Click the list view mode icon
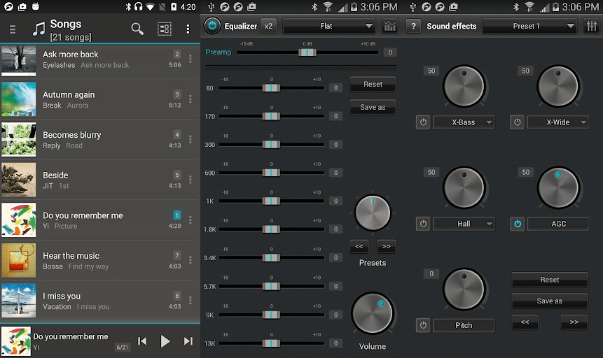 pyautogui.click(x=164, y=29)
